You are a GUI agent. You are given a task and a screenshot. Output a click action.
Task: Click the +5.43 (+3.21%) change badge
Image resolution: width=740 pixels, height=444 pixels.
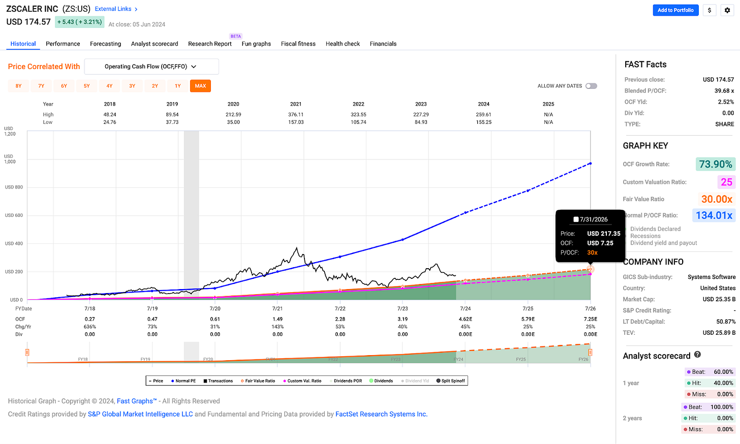(79, 22)
